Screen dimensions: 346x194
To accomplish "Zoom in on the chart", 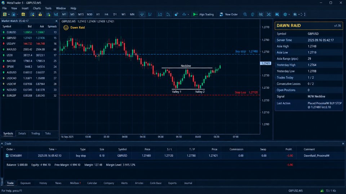I will (x=245, y=14).
